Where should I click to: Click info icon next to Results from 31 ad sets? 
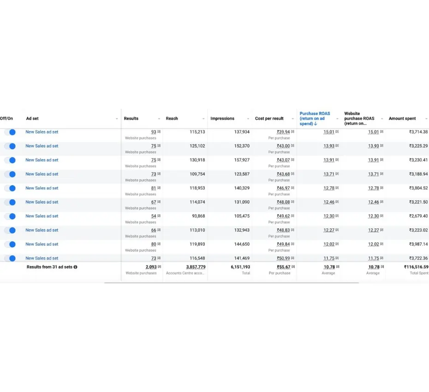(x=76, y=267)
